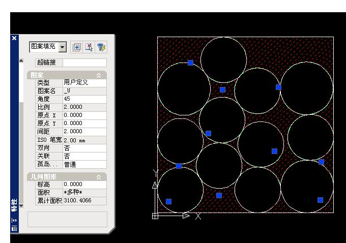Click the 面积 value *多种*
346x243 pixels.
84,193
